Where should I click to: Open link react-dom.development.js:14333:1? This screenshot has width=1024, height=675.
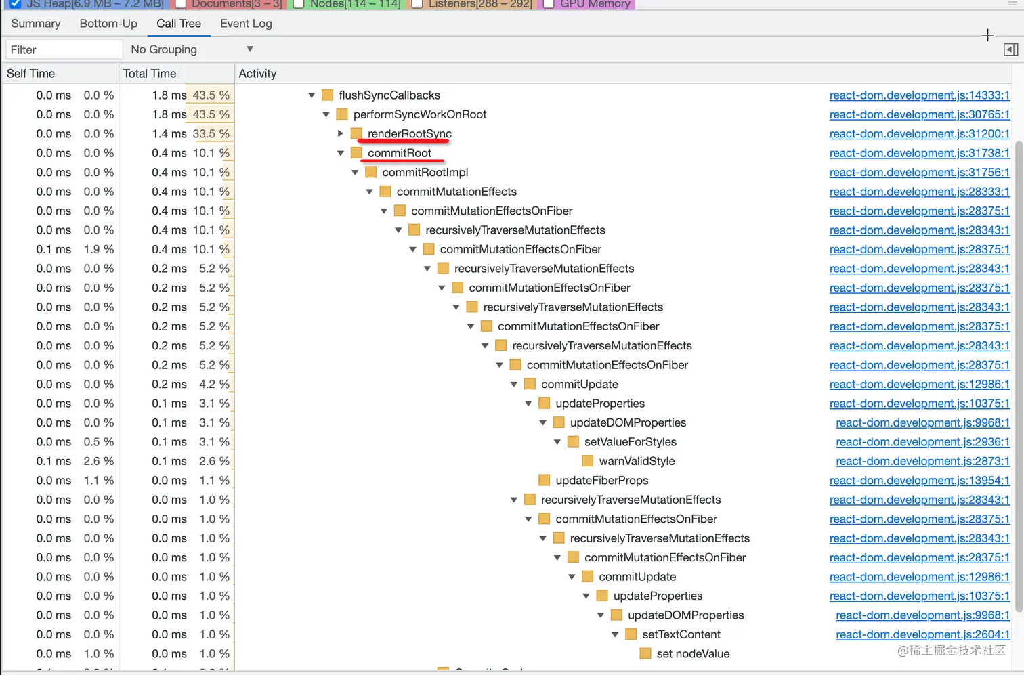920,95
